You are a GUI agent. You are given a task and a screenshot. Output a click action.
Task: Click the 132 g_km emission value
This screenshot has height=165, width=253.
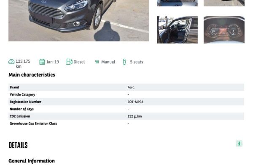tap(135, 116)
